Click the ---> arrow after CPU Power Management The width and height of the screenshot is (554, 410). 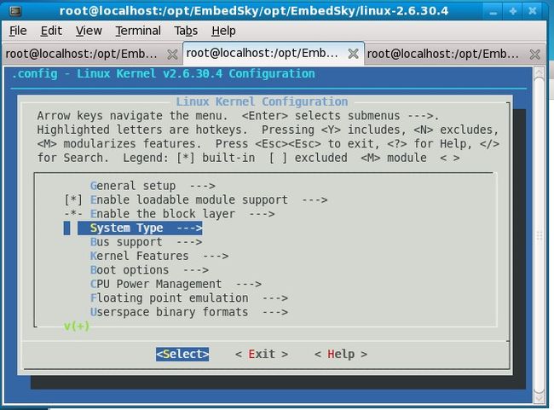pyautogui.click(x=249, y=284)
